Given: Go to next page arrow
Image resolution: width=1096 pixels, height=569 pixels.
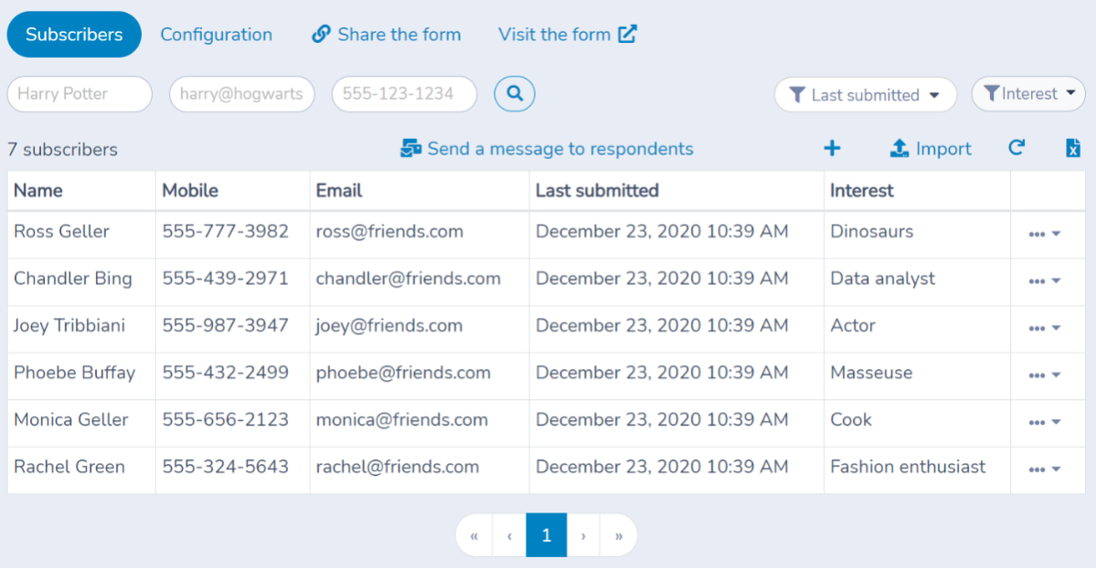Looking at the screenshot, I should pos(583,535).
